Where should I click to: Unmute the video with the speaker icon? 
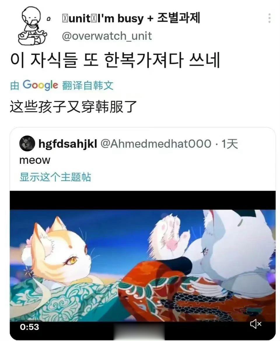coord(256,324)
